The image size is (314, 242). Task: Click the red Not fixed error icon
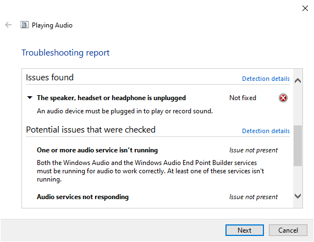(x=283, y=98)
